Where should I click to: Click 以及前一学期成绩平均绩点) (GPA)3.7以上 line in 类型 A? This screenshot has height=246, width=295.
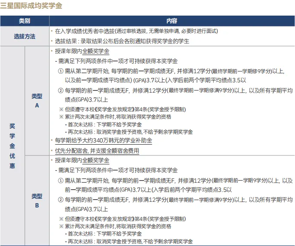[155, 80]
